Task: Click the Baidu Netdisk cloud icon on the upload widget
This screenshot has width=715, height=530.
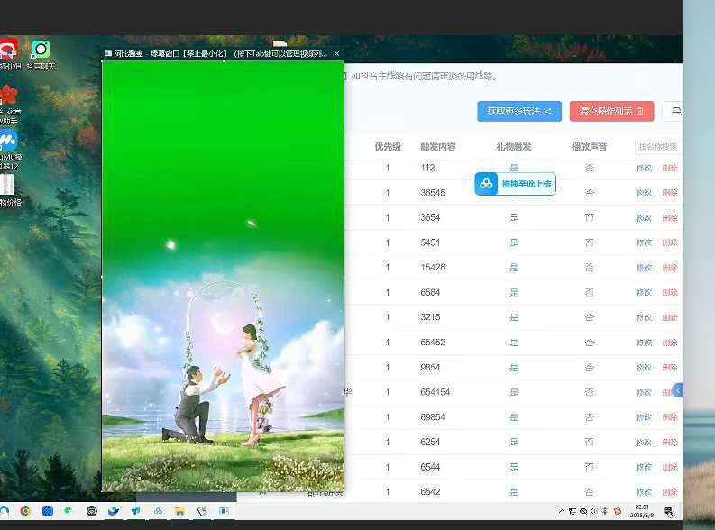Action: [486, 184]
